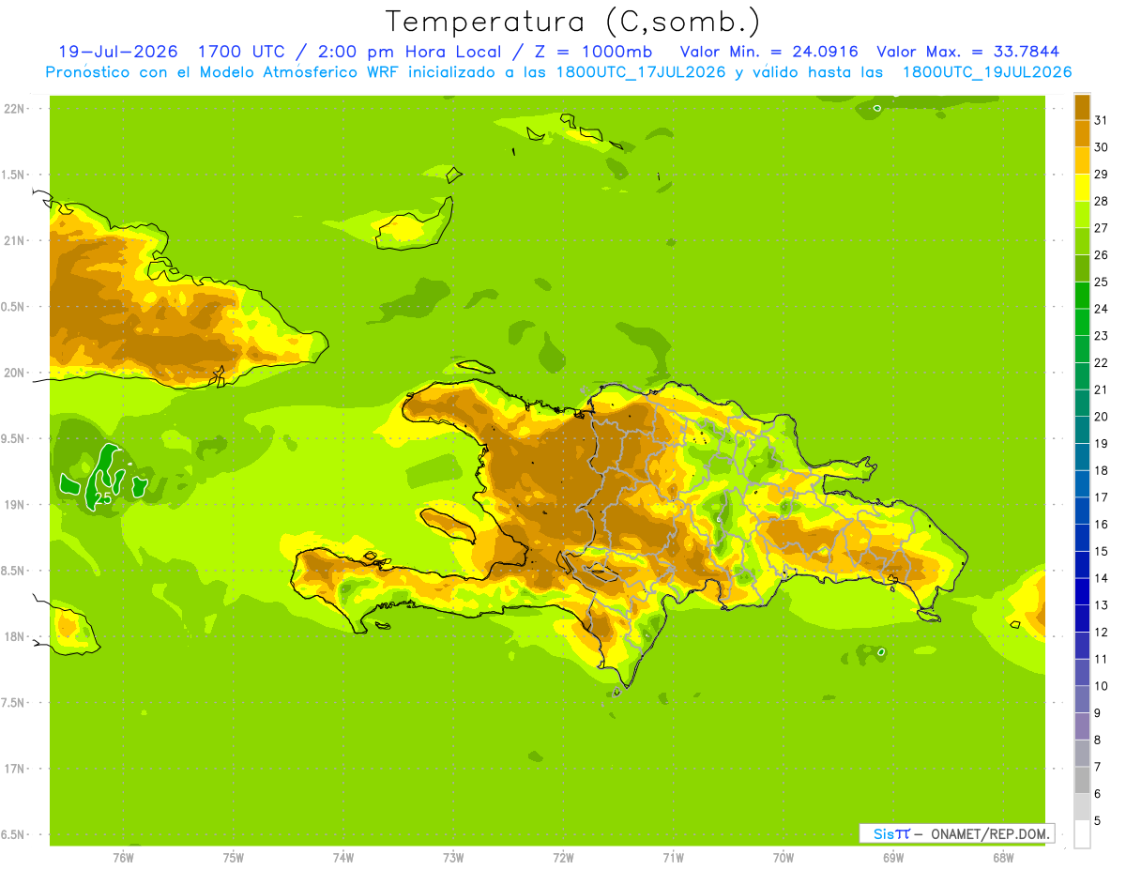Click the green legend swatch between 24 and 25

coord(1082,295)
